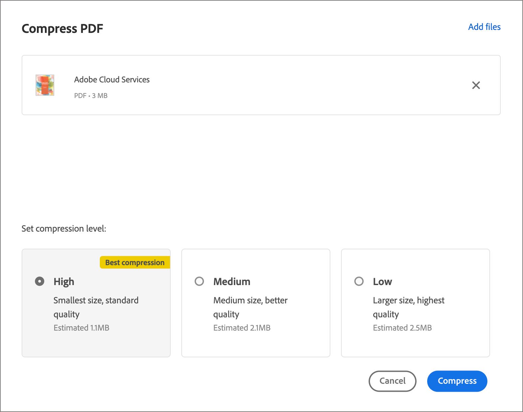Screen dimensions: 523x412
Task: Click the Best compression yellow badge
Action: pyautogui.click(x=135, y=262)
